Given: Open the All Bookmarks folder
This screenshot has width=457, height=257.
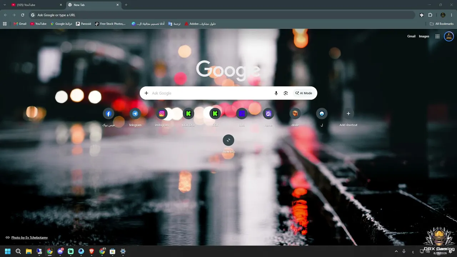Looking at the screenshot, I should coord(442,24).
